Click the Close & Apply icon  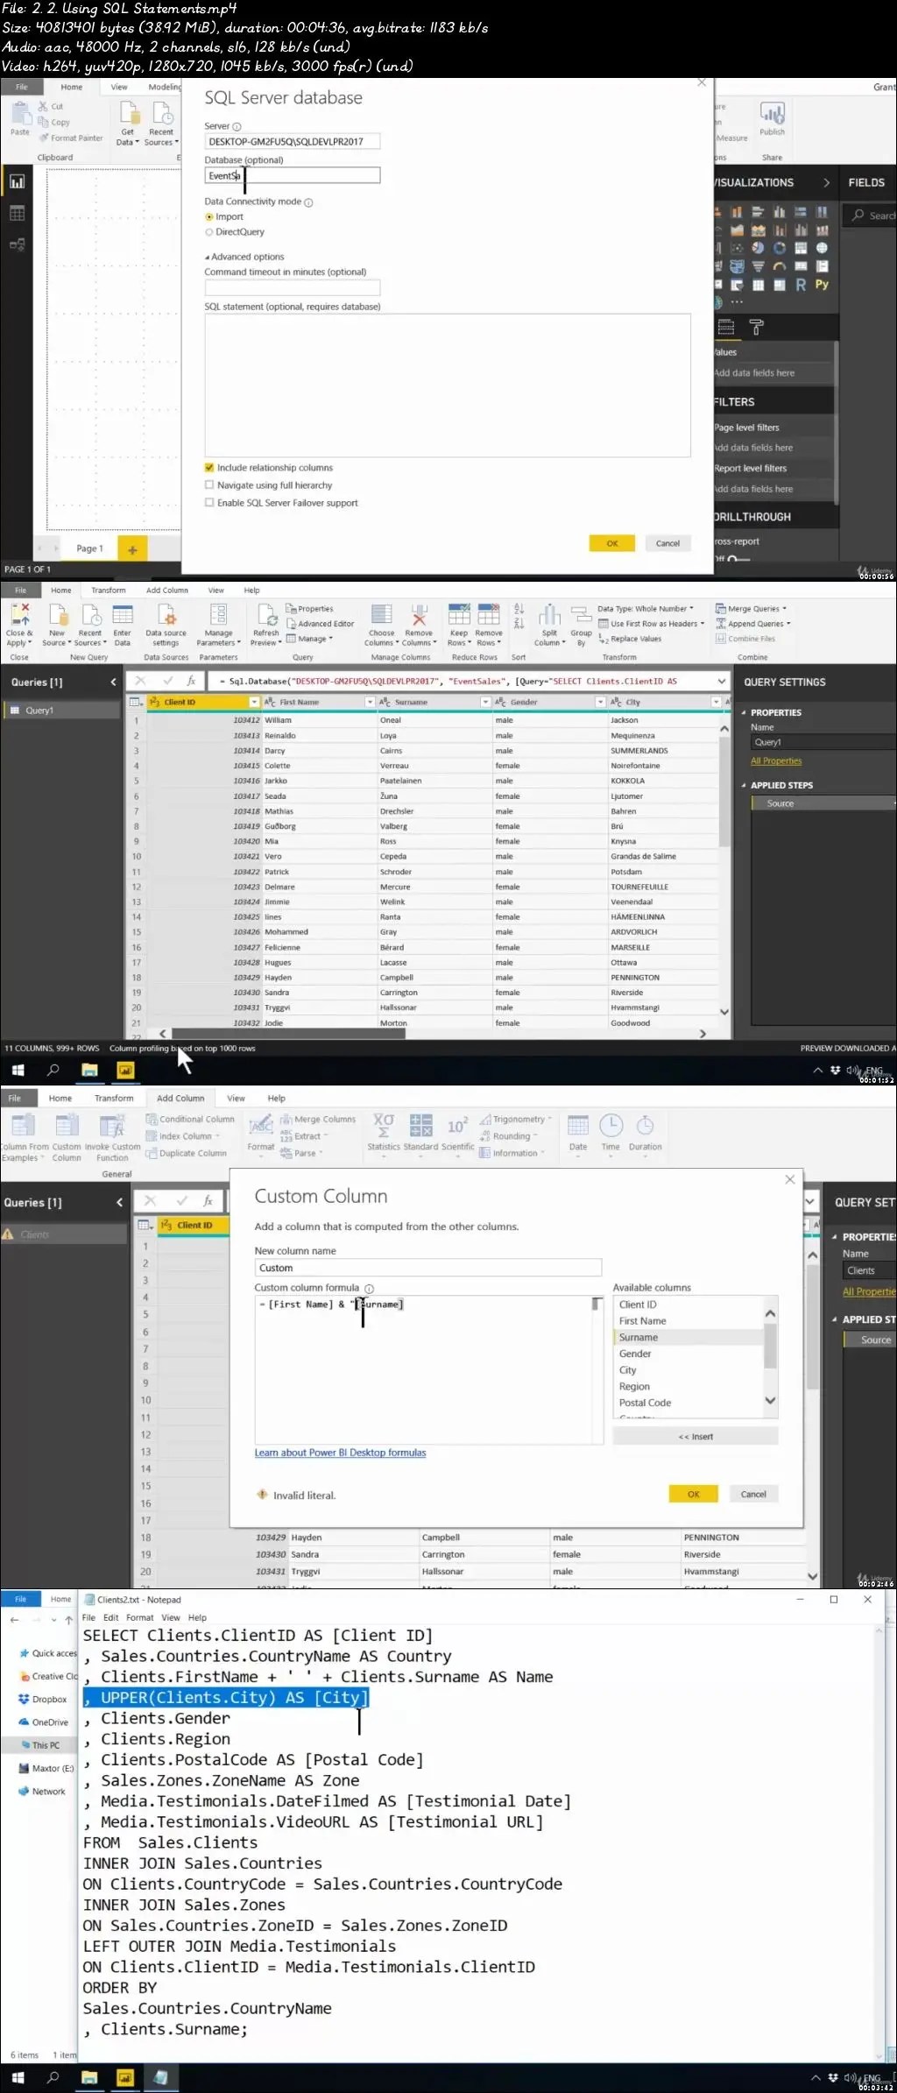(x=19, y=614)
